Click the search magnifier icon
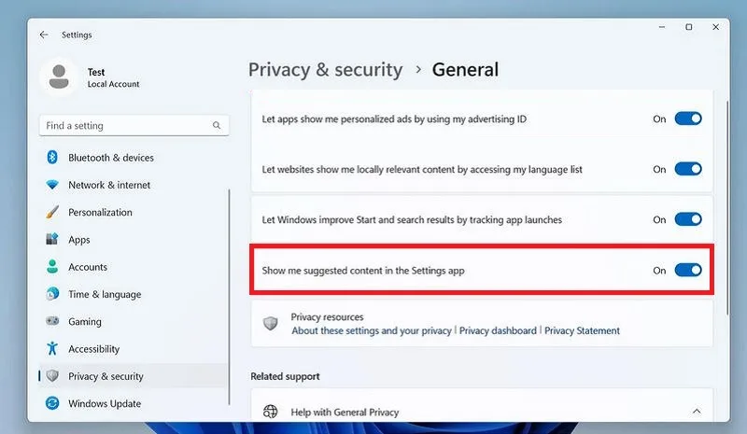The height and width of the screenshot is (434, 747). [217, 125]
